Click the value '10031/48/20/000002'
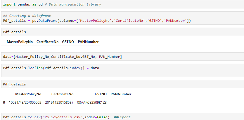 [x=25, y=103]
